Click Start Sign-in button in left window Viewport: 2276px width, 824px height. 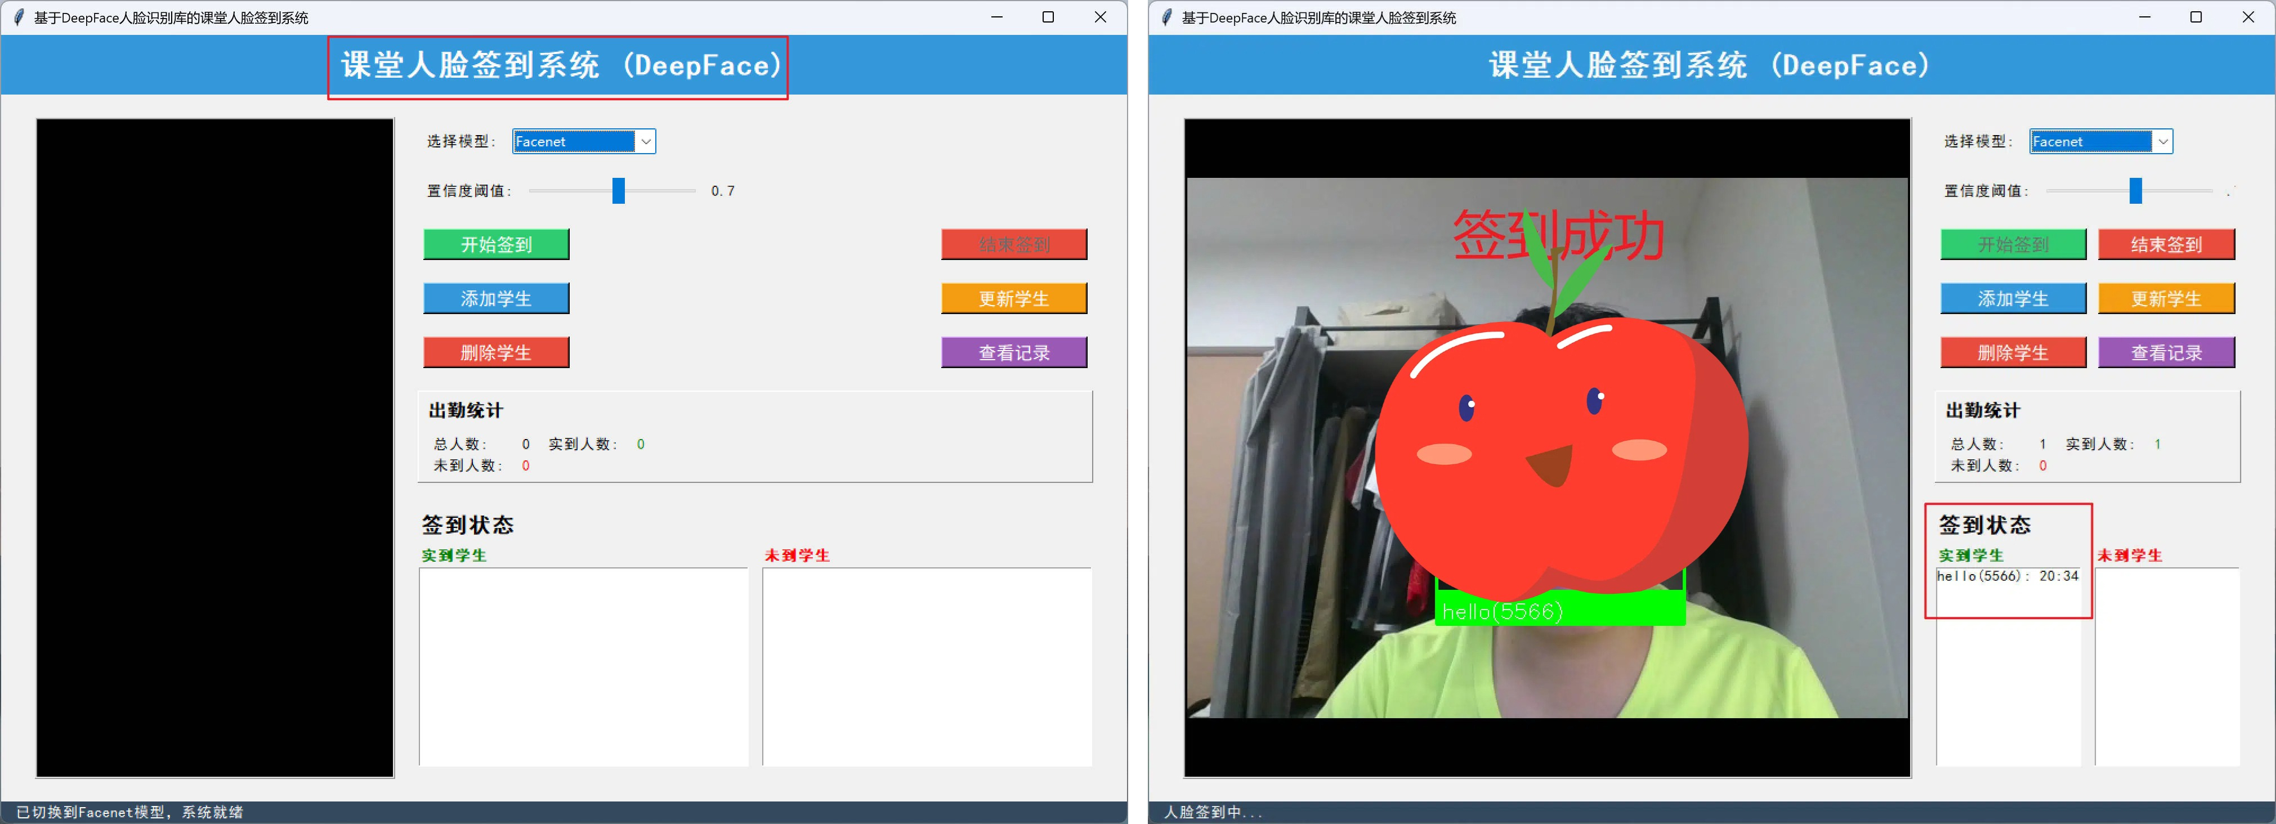[x=495, y=245]
